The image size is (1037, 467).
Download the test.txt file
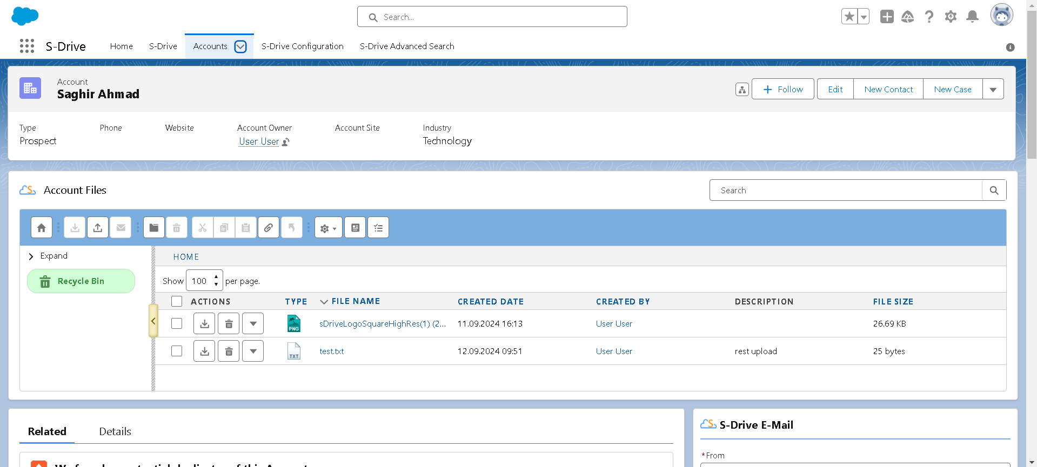[204, 351]
